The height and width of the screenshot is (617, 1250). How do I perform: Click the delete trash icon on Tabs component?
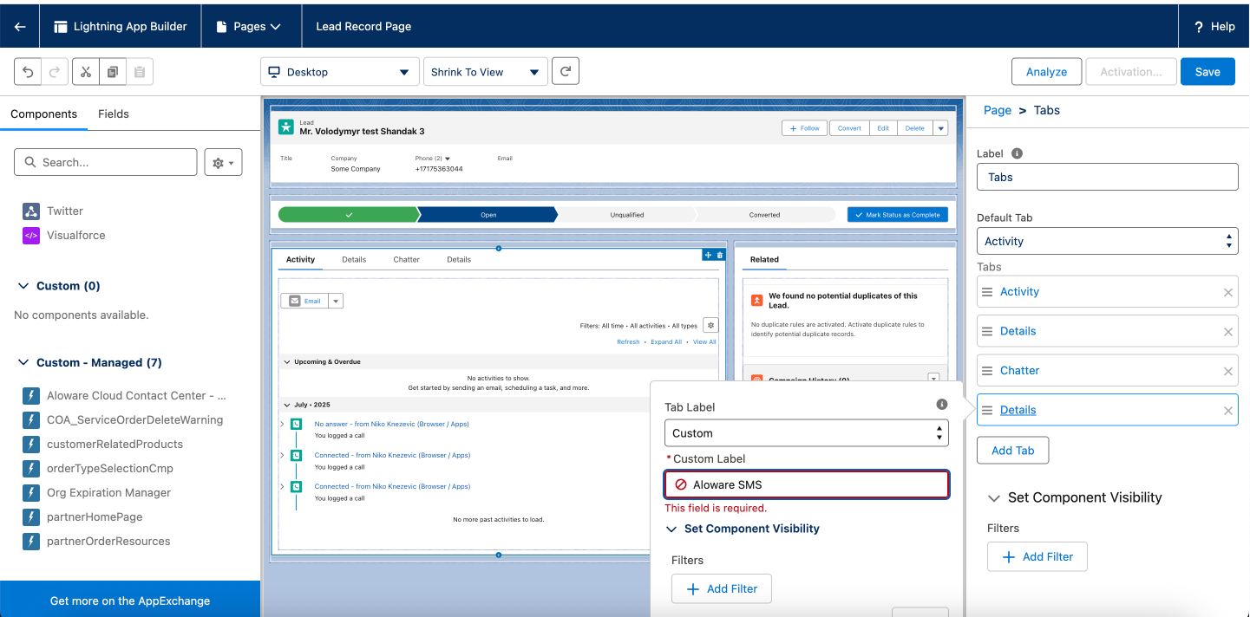719,255
